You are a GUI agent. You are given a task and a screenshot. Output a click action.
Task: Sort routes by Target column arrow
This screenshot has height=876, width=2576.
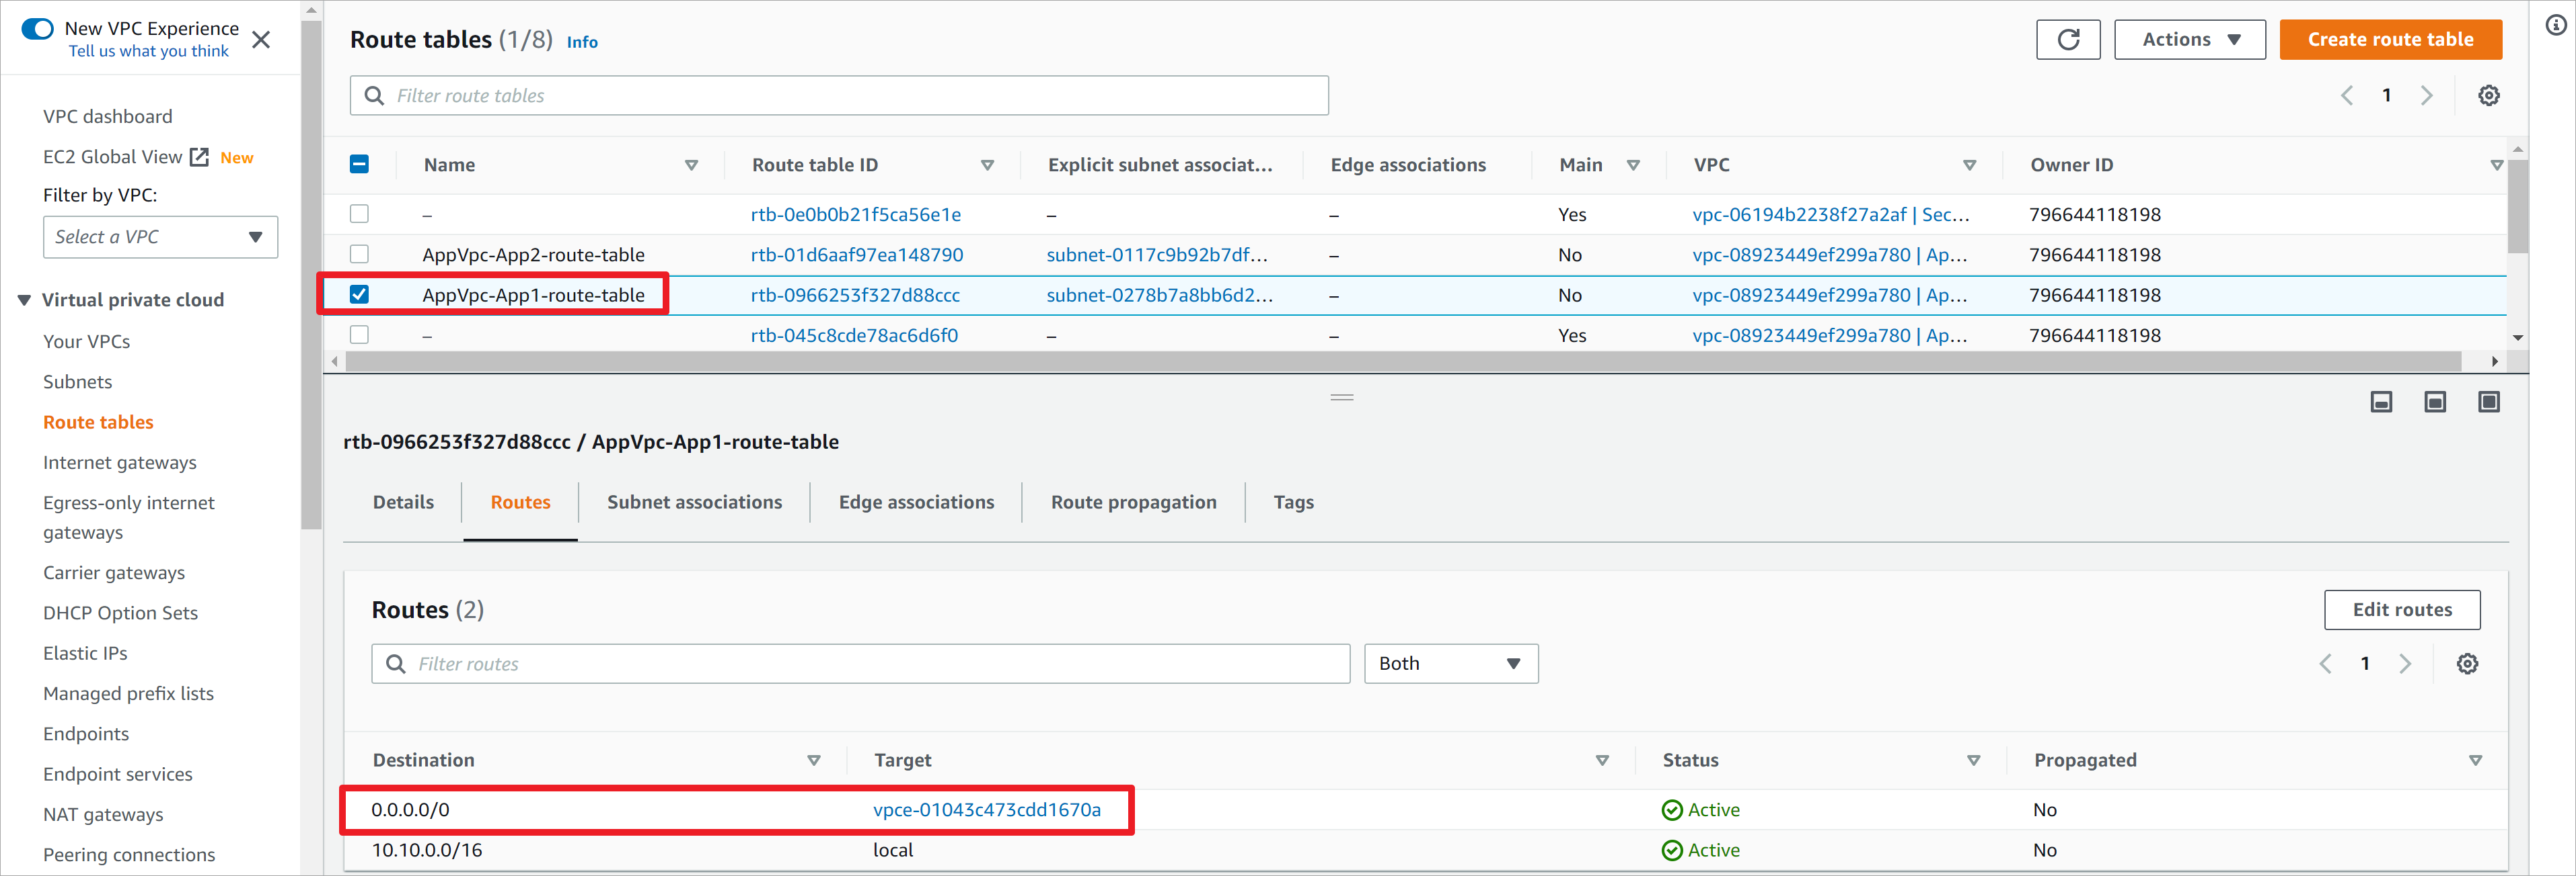[1602, 761]
